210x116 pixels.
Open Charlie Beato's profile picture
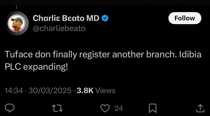pos(16,23)
